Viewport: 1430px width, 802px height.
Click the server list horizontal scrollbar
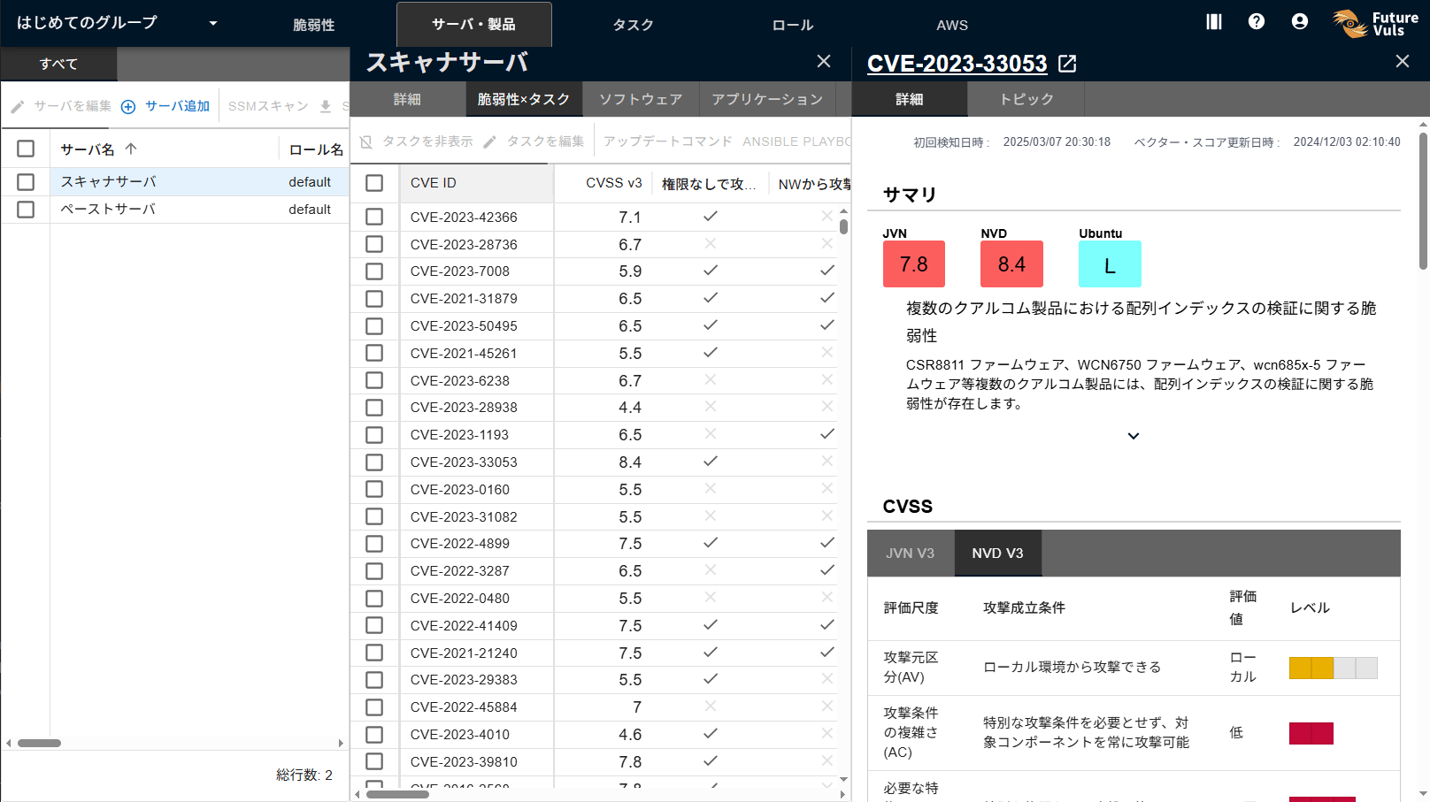click(40, 743)
